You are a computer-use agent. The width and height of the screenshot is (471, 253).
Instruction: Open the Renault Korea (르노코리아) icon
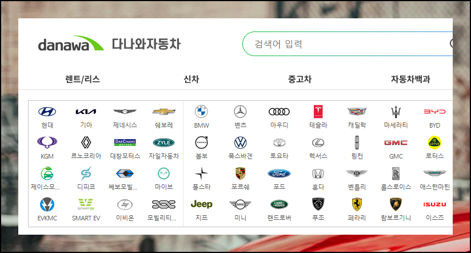click(86, 143)
